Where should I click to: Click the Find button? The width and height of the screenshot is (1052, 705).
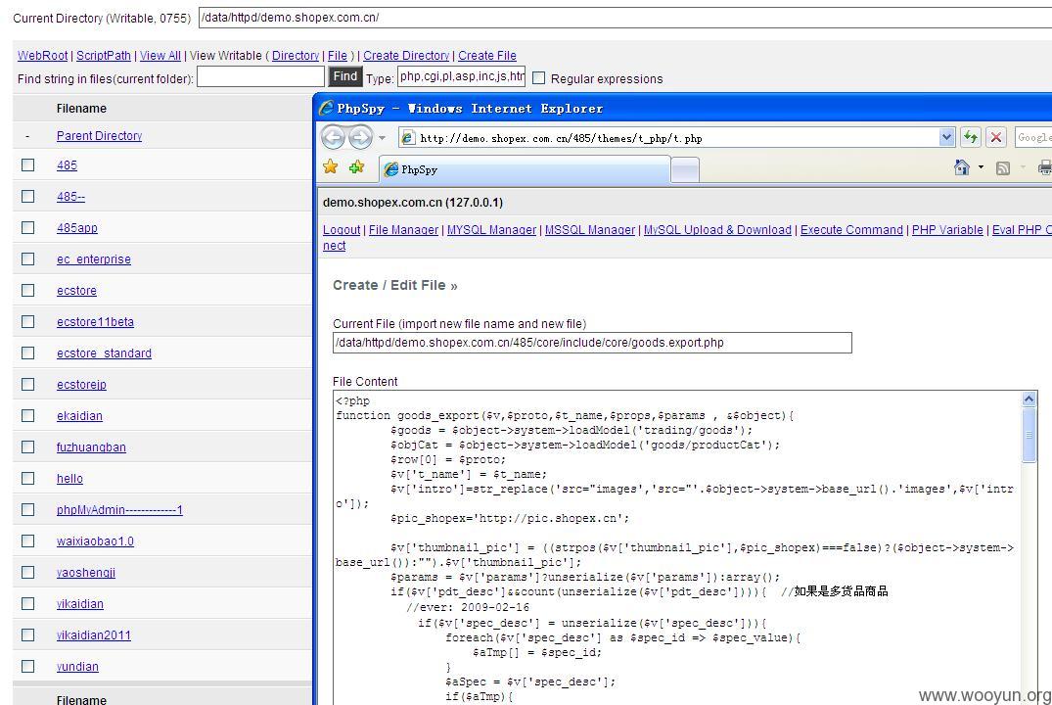[x=344, y=76]
